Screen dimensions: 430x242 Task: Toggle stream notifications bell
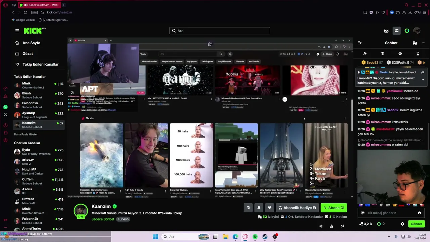(259, 208)
